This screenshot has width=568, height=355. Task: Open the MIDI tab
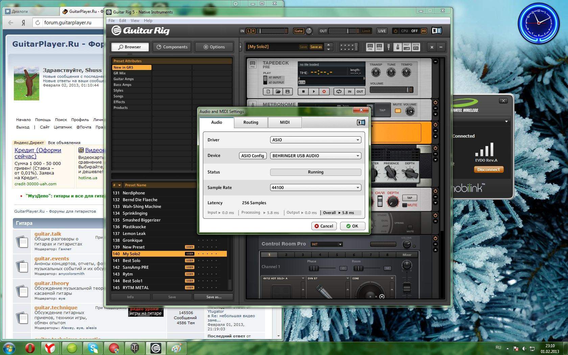tap(285, 122)
